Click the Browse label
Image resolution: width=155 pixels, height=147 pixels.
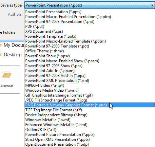pyautogui.click(x=7, y=85)
